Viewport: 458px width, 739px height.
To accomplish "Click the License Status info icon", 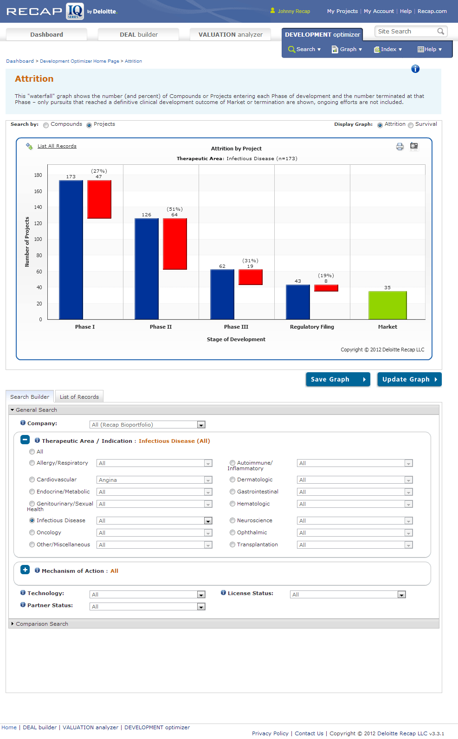I will [223, 593].
